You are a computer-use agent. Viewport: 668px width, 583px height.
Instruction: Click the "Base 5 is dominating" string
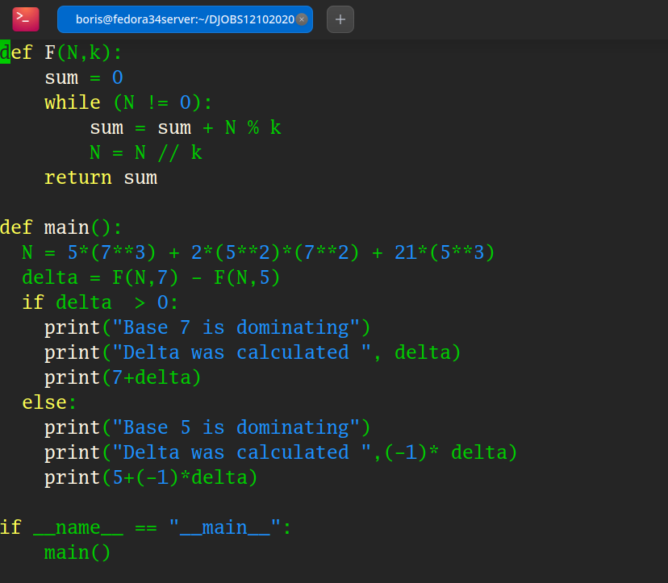(x=236, y=427)
